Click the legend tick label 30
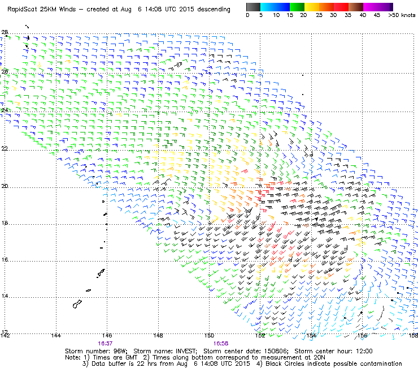 tap(333, 15)
